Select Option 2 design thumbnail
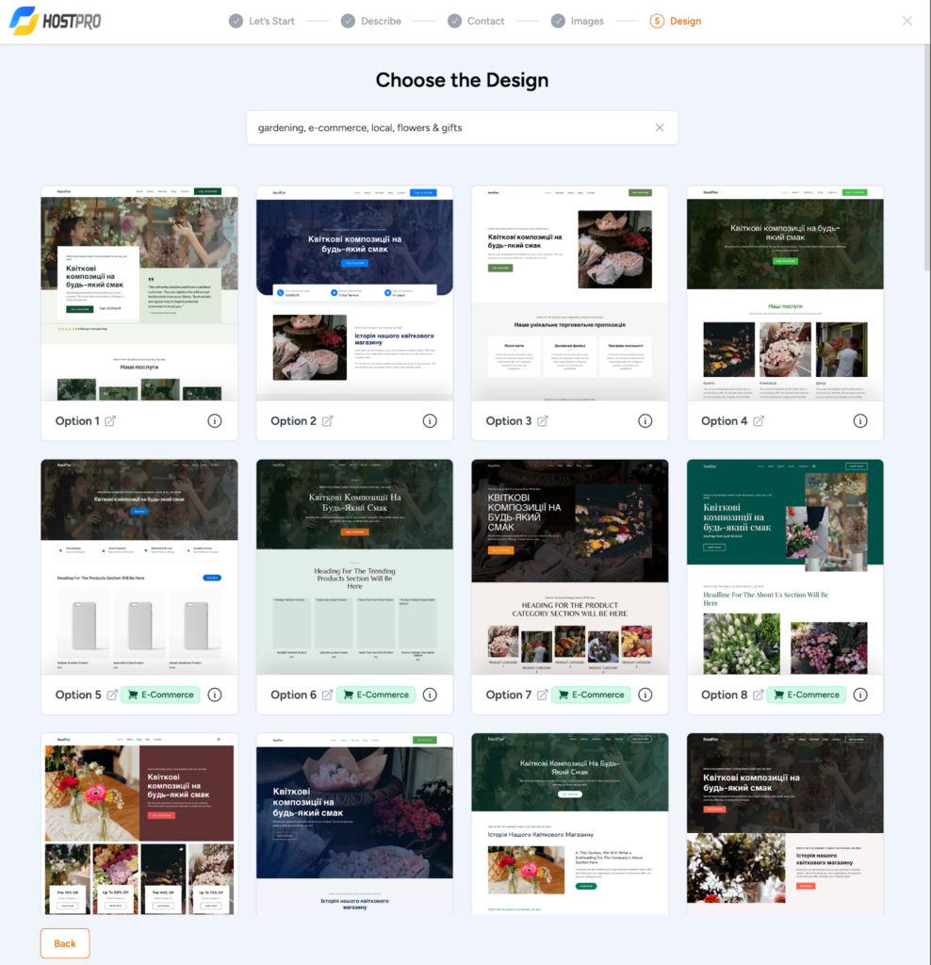Image resolution: width=931 pixels, height=965 pixels. pyautogui.click(x=354, y=294)
